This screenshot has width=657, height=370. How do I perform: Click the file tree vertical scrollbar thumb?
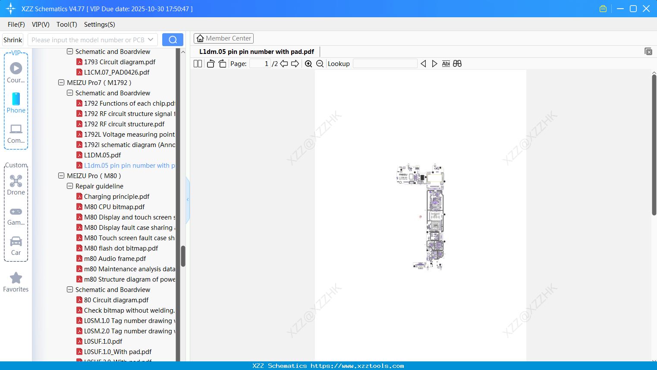click(183, 256)
